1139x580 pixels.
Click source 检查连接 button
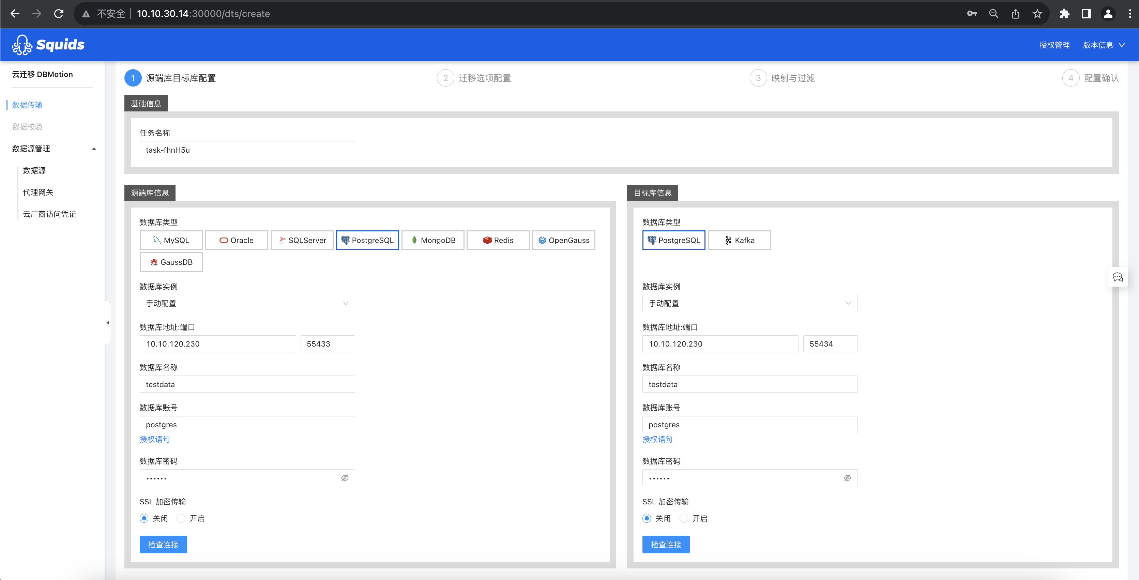click(x=163, y=544)
